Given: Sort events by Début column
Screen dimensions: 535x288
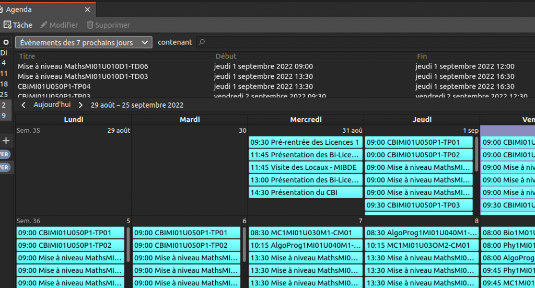Looking at the screenshot, I should tap(226, 56).
